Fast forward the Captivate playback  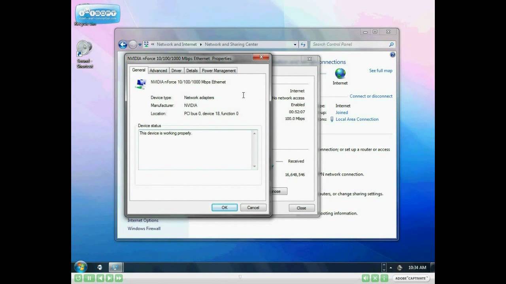click(x=118, y=278)
